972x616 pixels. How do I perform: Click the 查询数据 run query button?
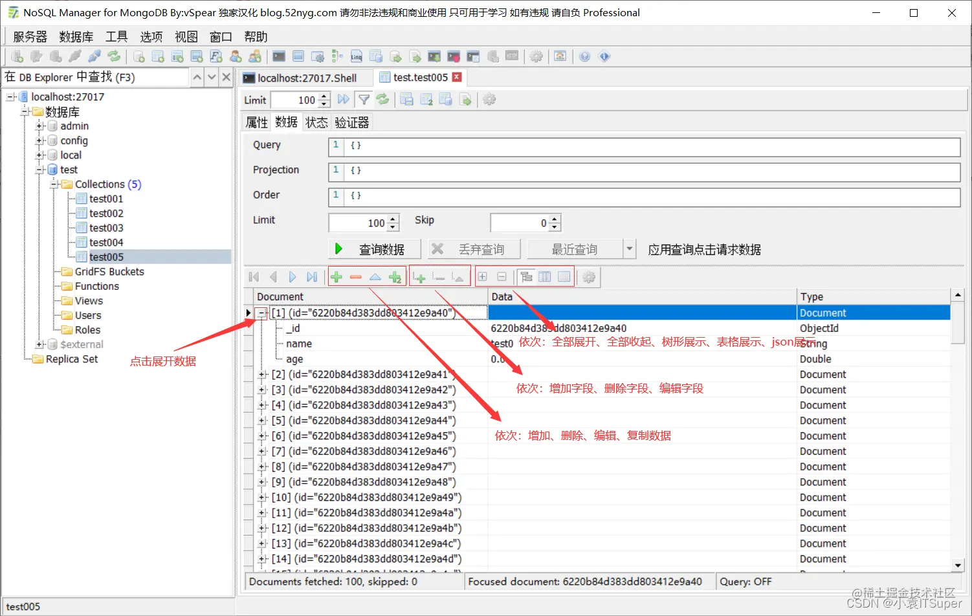tap(375, 249)
